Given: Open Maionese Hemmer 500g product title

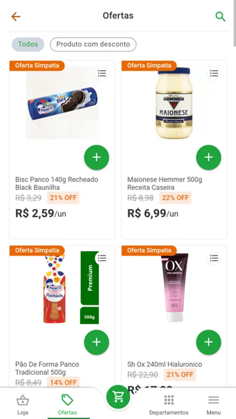Looking at the screenshot, I should [165, 183].
